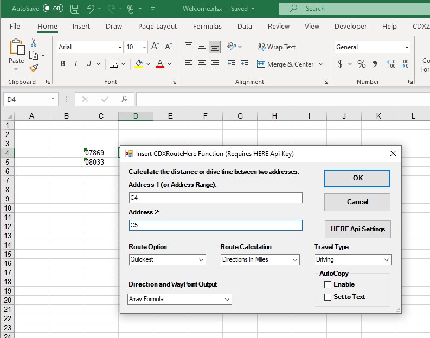Open the font name Arial dropdown

[120, 47]
